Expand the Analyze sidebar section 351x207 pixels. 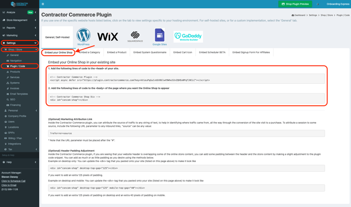click(x=35, y=12)
